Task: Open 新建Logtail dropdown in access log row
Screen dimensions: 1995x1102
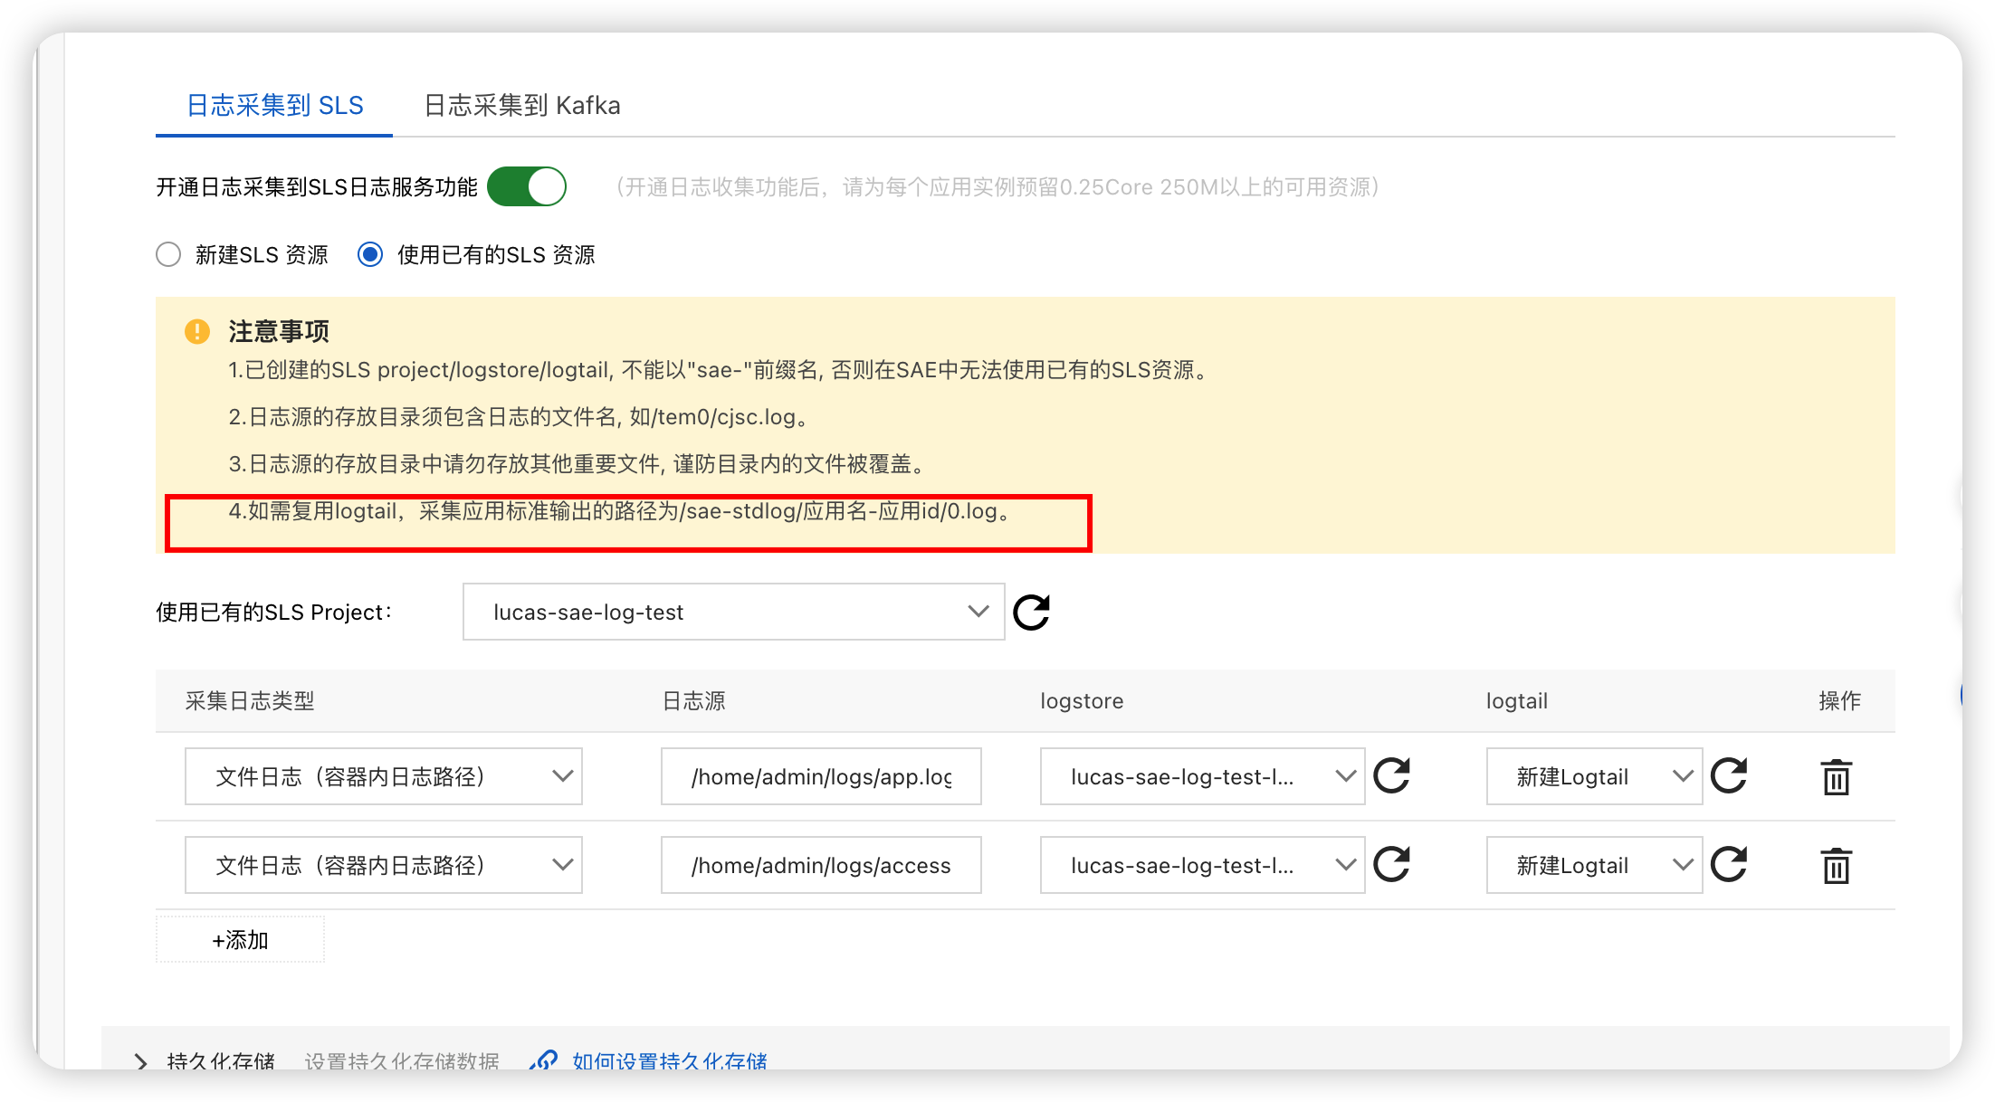Action: point(1594,865)
